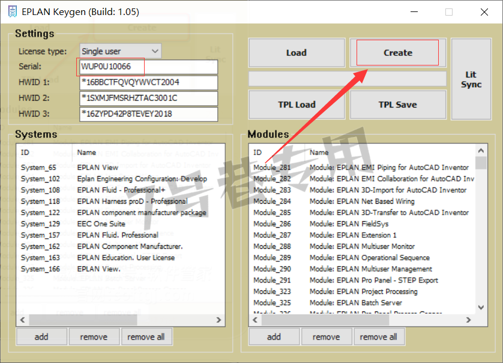This screenshot has height=363, width=503.
Task: Click the Serial input field
Action: [x=148, y=67]
